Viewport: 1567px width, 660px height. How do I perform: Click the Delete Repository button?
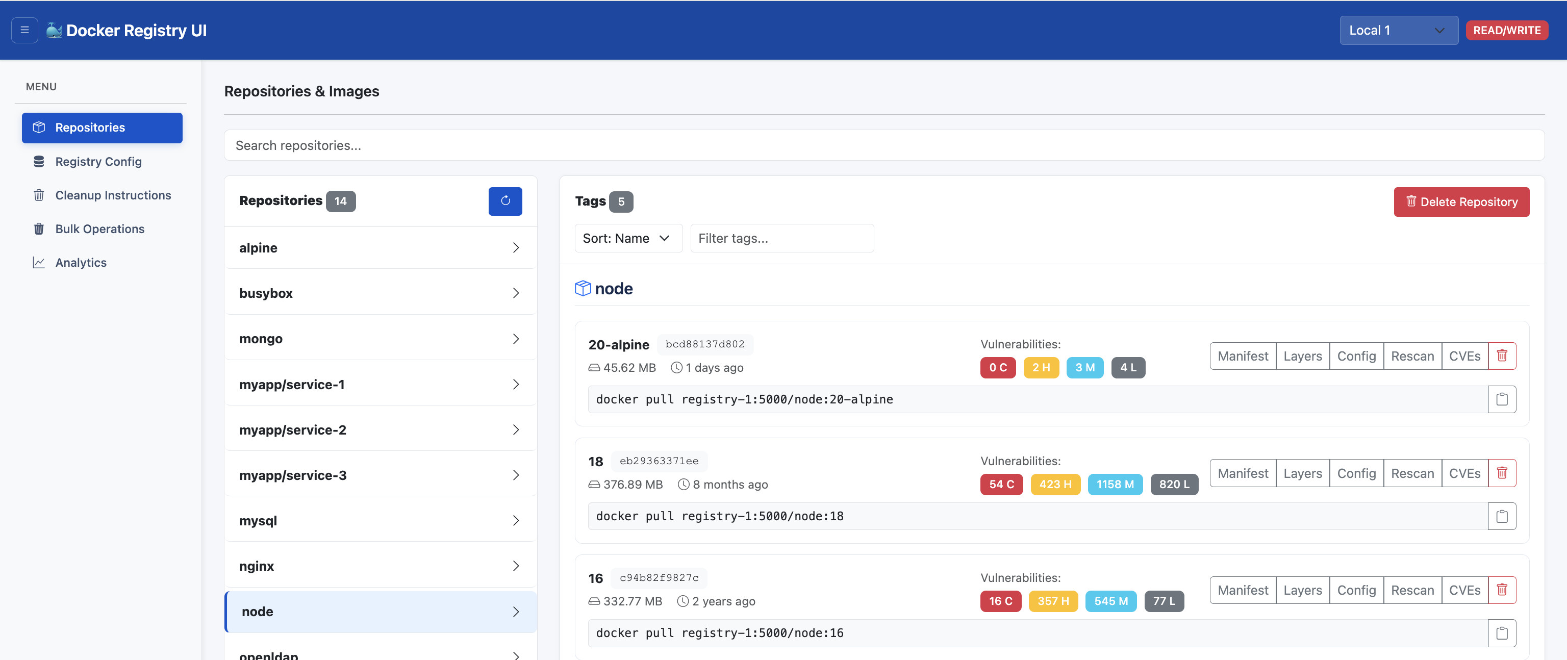coord(1462,201)
